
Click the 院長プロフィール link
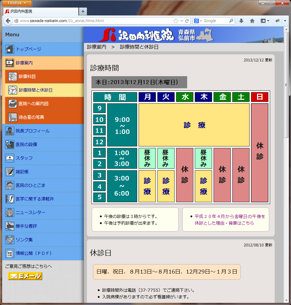(32, 131)
